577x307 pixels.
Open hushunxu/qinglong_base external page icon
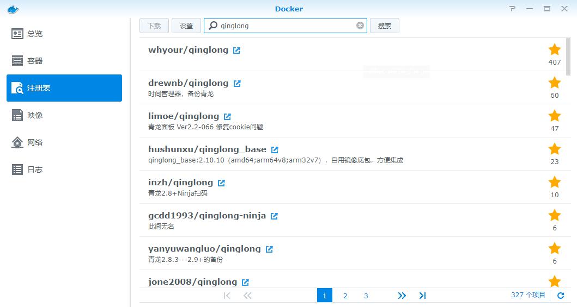pyautogui.click(x=275, y=150)
